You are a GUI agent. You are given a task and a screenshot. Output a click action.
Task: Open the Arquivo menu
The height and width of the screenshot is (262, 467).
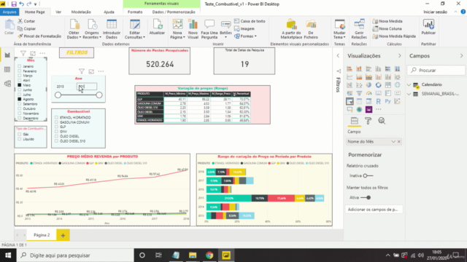pyautogui.click(x=9, y=12)
